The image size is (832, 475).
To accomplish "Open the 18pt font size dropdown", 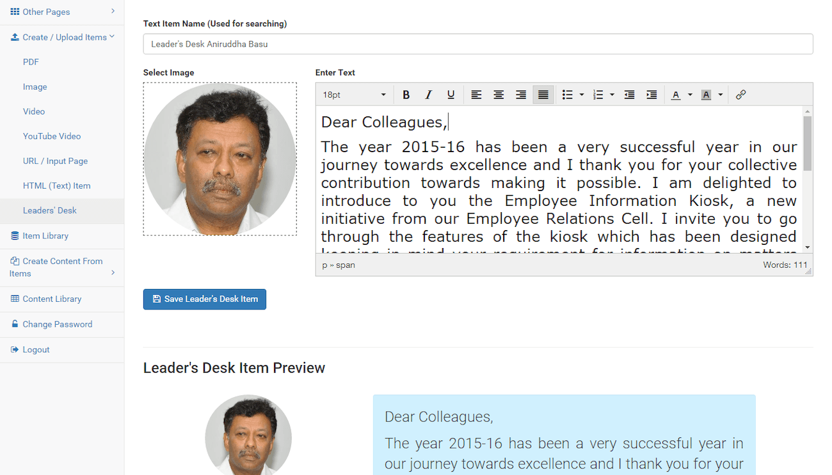I will tap(354, 95).
